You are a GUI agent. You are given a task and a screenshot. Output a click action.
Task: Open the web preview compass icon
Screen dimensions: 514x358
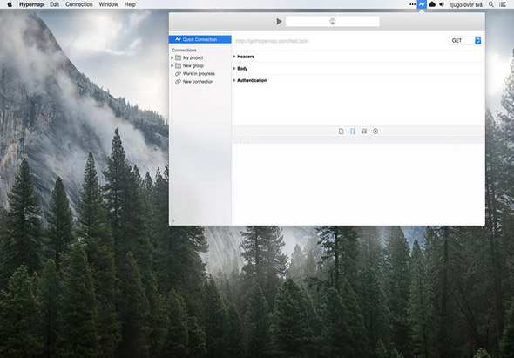pyautogui.click(x=375, y=132)
